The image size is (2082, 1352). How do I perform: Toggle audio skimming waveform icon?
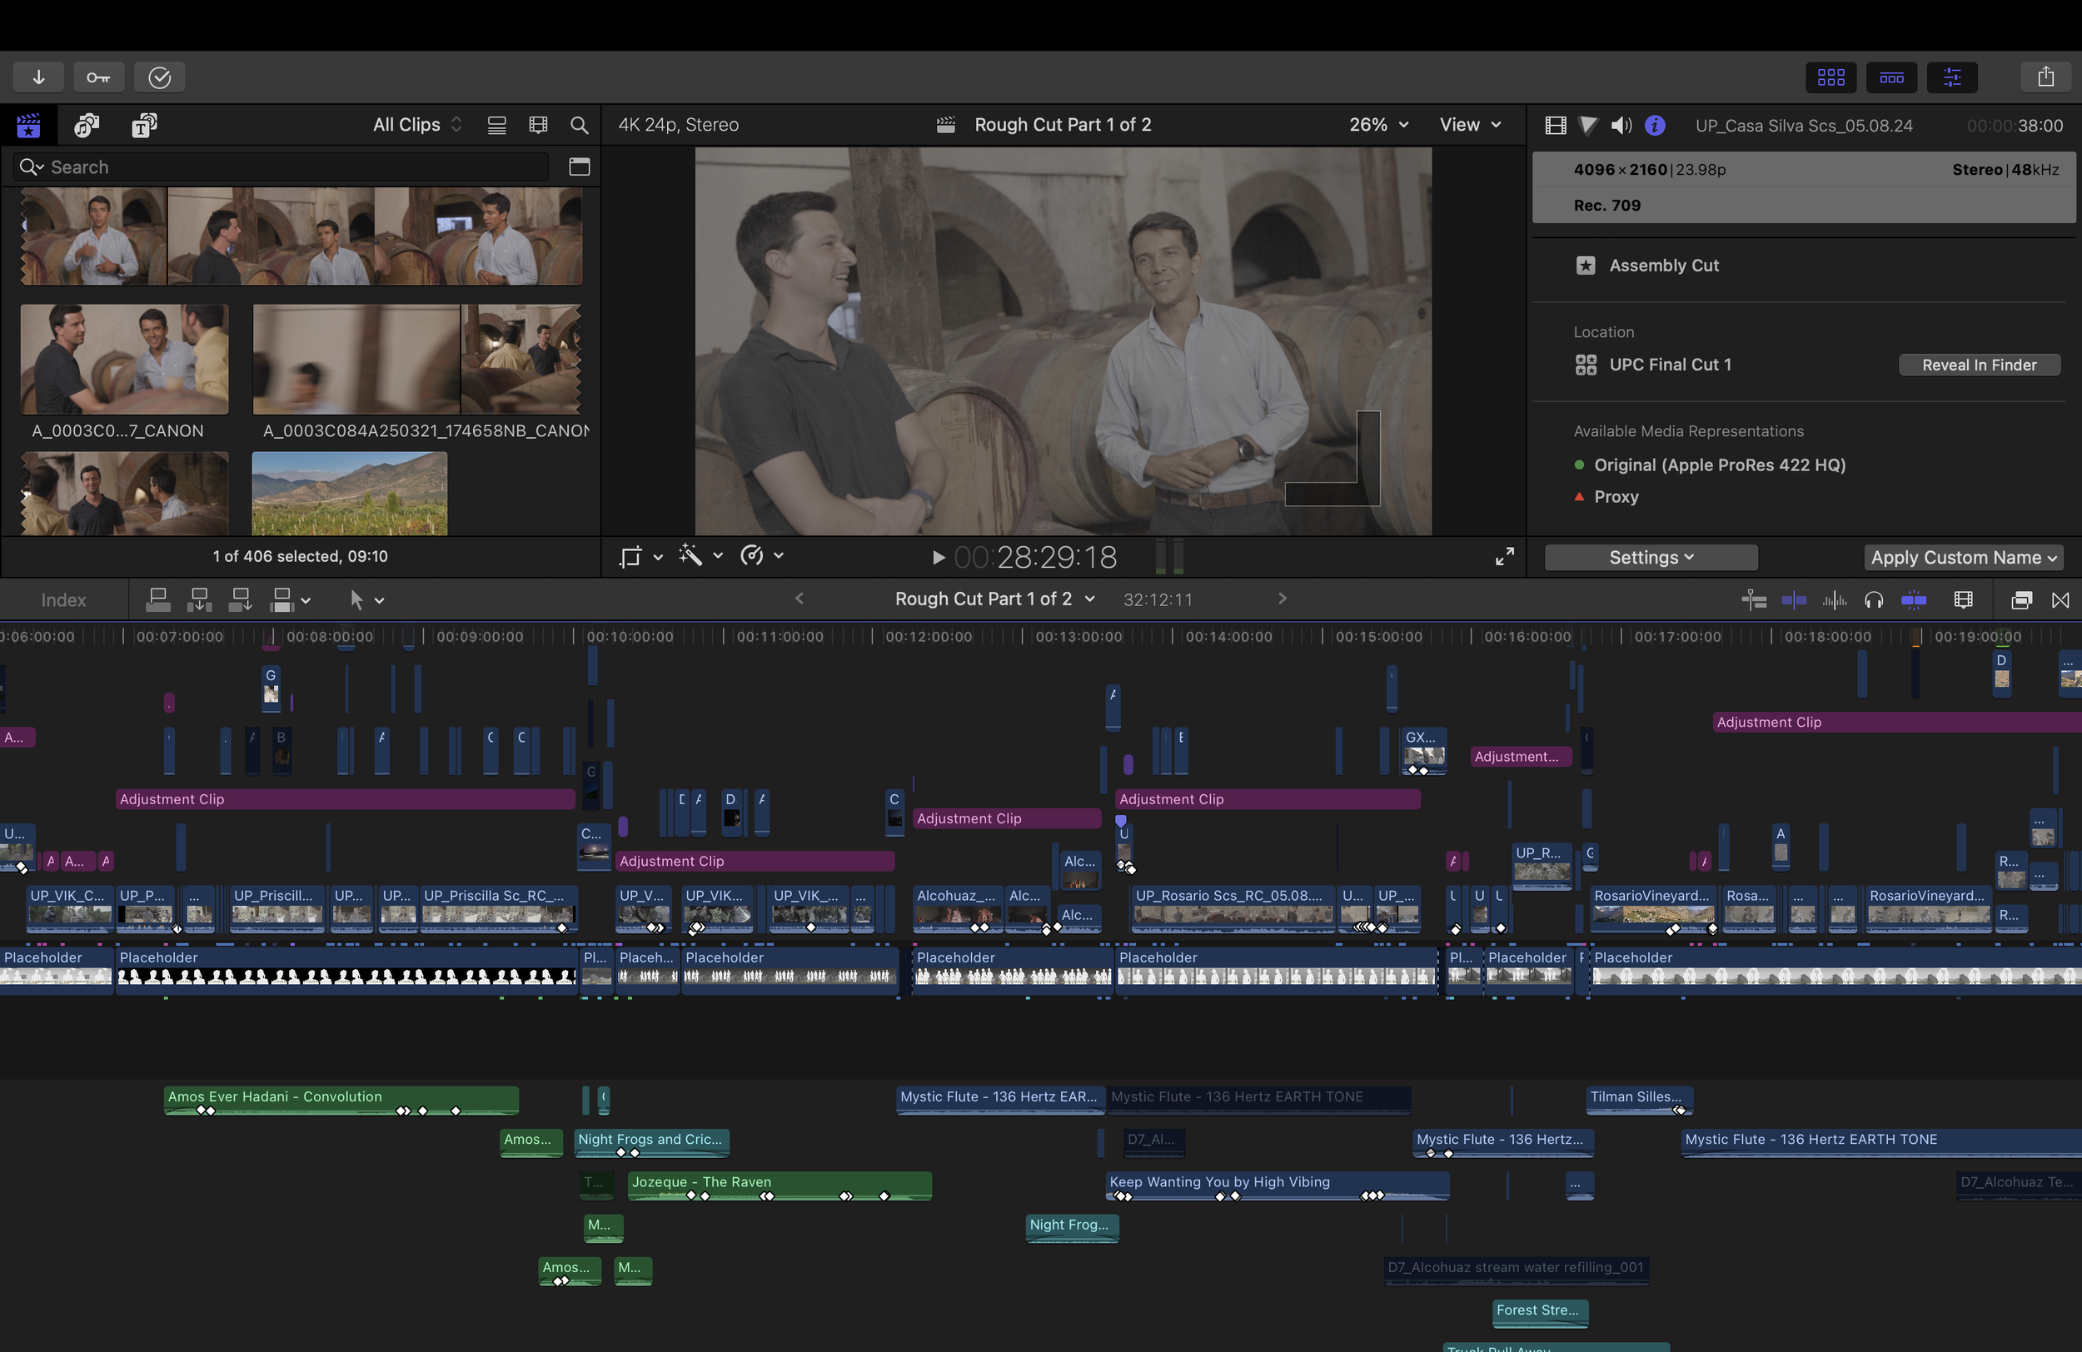point(1834,600)
